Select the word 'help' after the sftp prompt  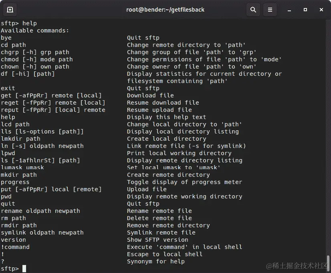(x=30, y=23)
